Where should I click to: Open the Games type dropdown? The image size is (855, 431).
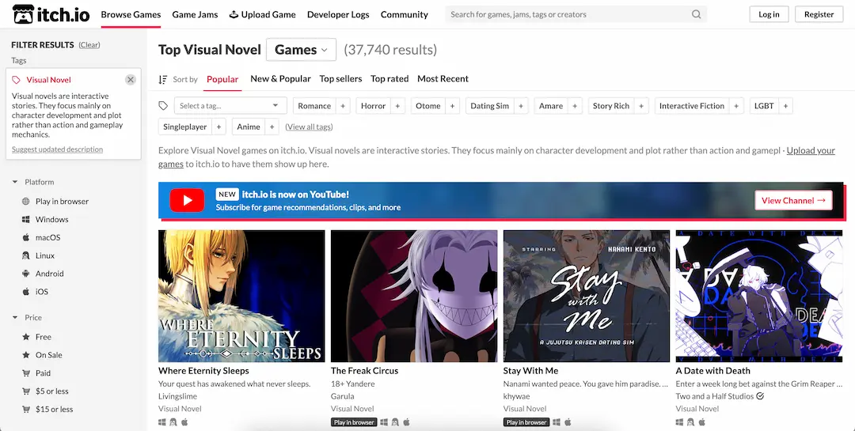click(301, 50)
